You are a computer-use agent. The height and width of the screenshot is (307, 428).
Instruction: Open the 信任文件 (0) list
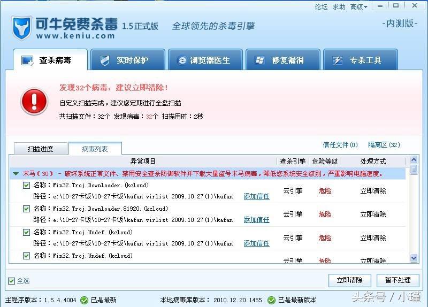pos(340,144)
